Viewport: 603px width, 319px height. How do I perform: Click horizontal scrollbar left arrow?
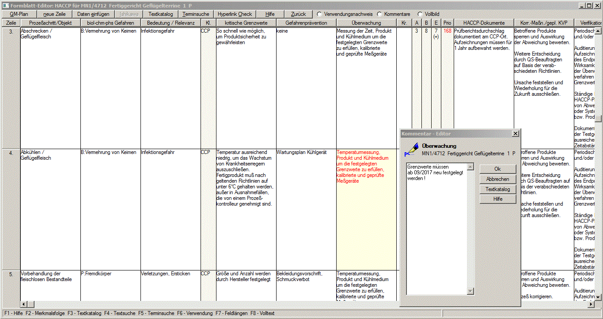[x=24, y=304]
